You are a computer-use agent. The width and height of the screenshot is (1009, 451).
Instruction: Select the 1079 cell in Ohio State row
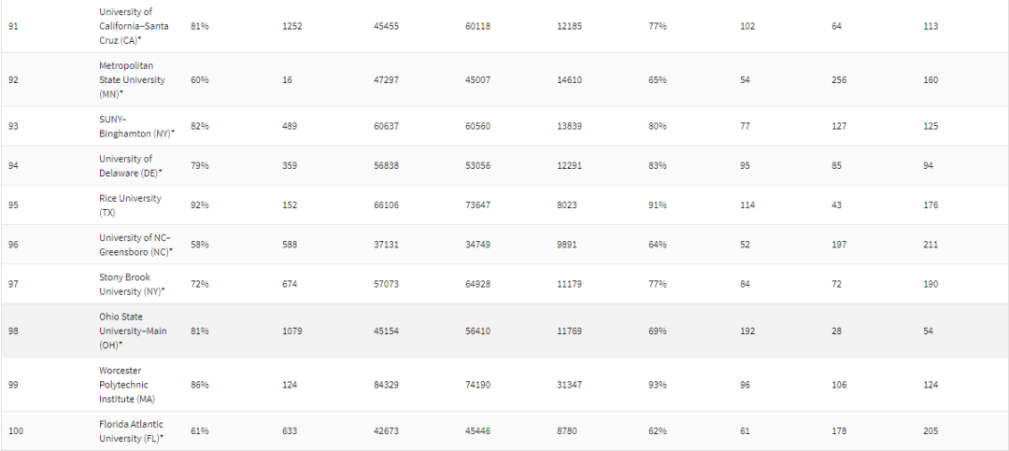point(292,331)
